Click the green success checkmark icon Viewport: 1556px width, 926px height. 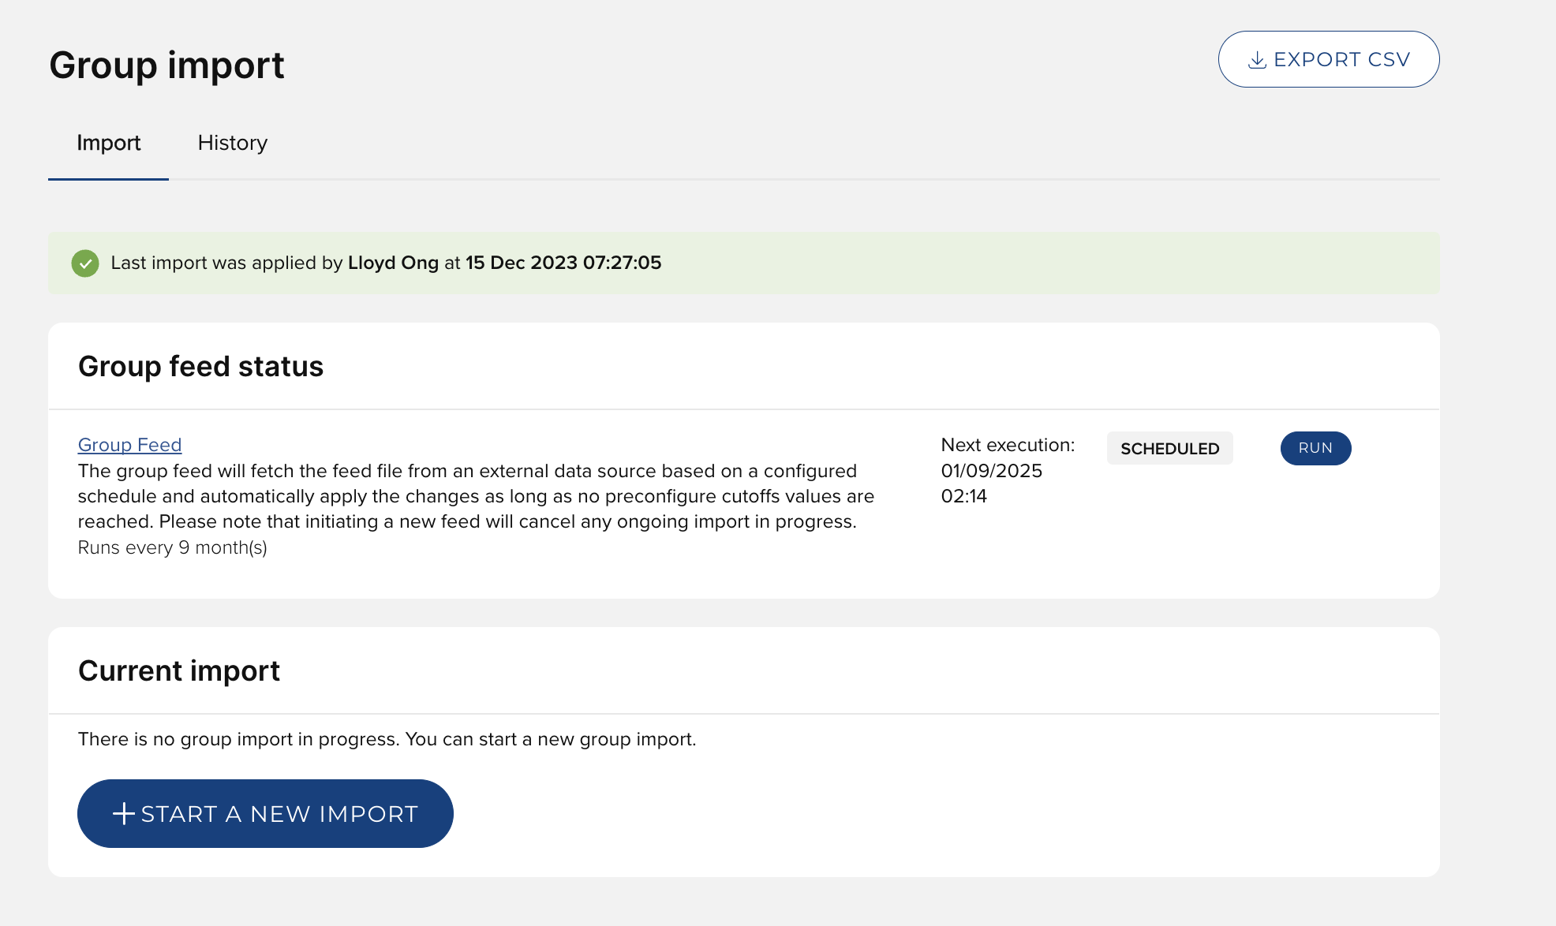[x=85, y=263]
